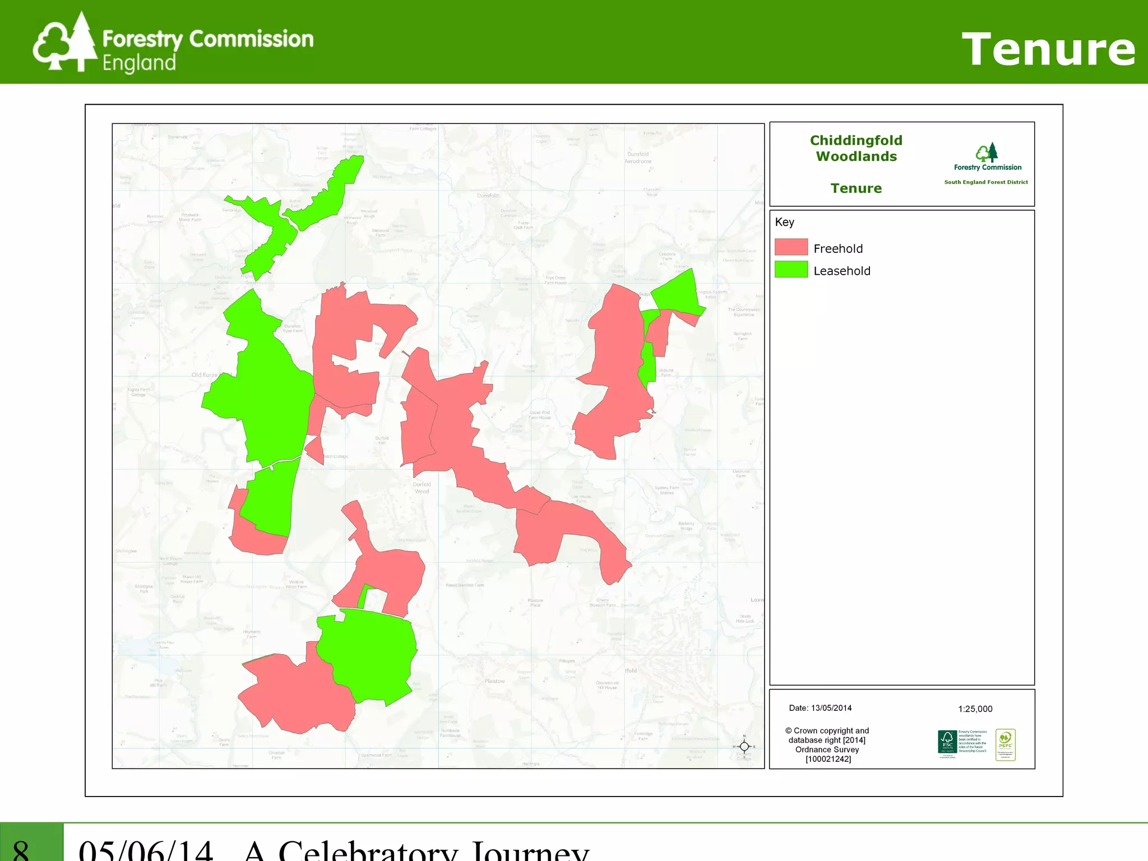This screenshot has height=861, width=1148.
Task: Click the Chiddingfold Woodlands map title
Action: coord(856,149)
